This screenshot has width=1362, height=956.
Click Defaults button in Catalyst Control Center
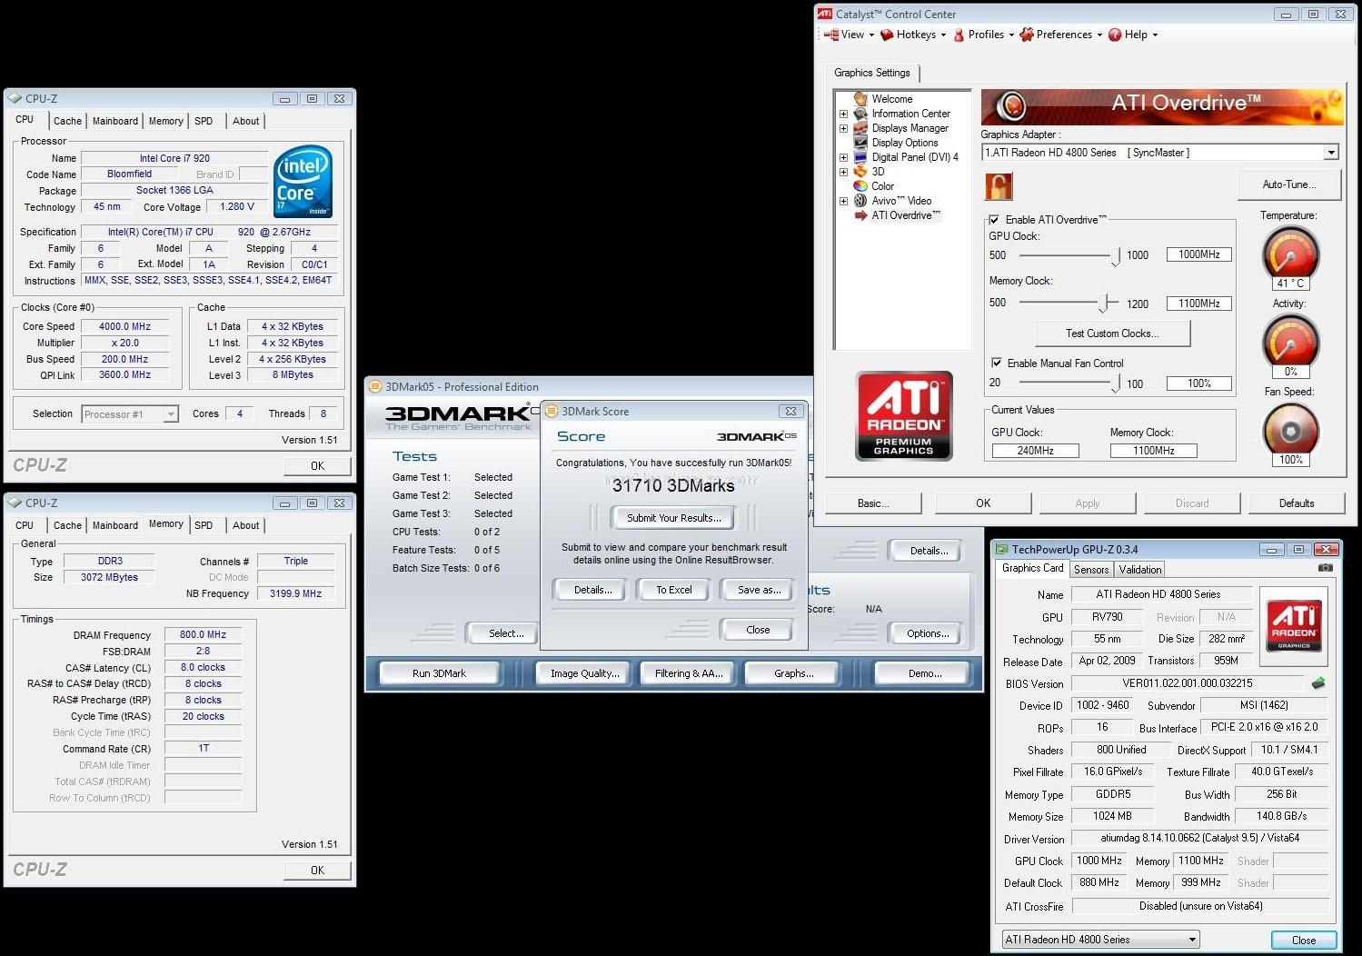coord(1297,503)
